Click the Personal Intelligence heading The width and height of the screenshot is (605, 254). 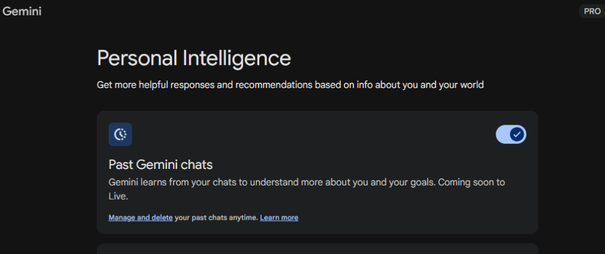tap(194, 58)
